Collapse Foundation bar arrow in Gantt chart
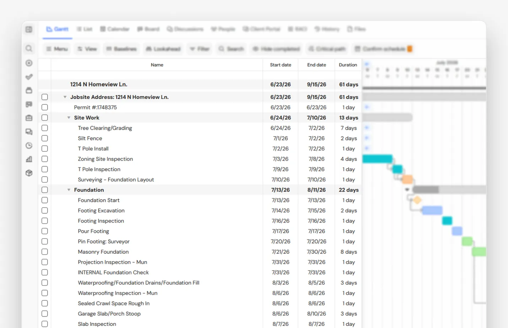The width and height of the screenshot is (508, 328). [407, 190]
